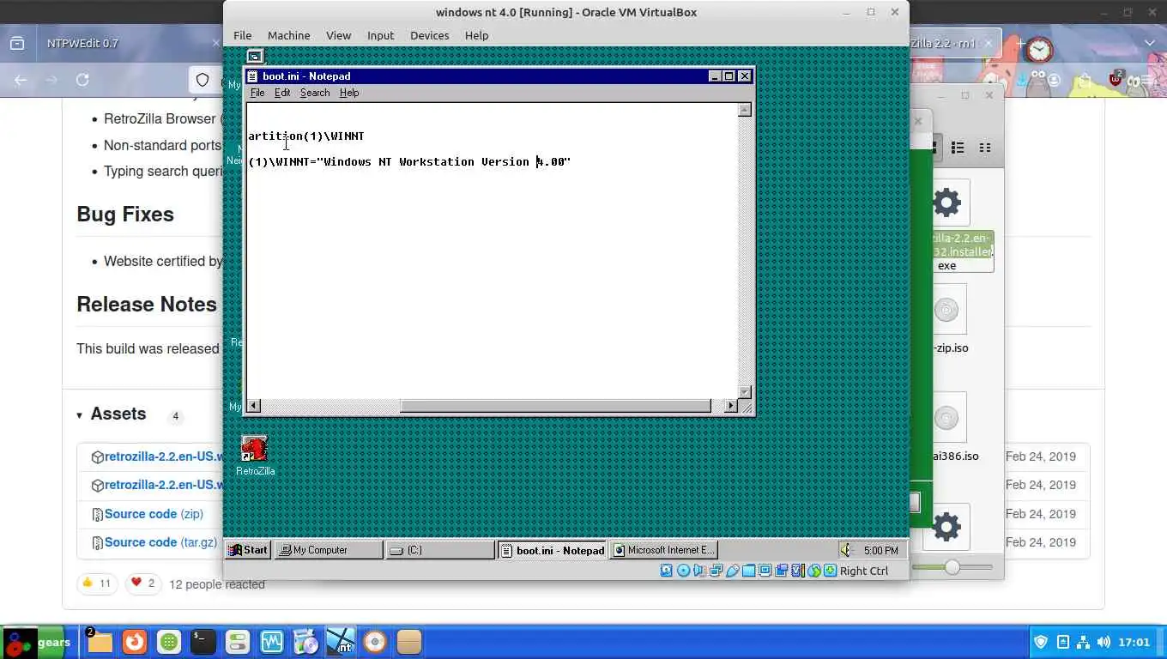This screenshot has height=659, width=1167.
Task: Expand the browser list-all-tabs chevron
Action: 1150,43
